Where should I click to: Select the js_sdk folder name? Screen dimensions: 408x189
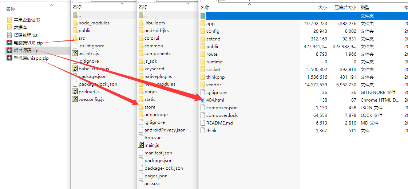pos(151,61)
